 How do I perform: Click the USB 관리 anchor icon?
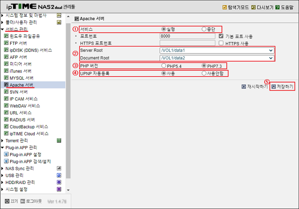pos(59,175)
